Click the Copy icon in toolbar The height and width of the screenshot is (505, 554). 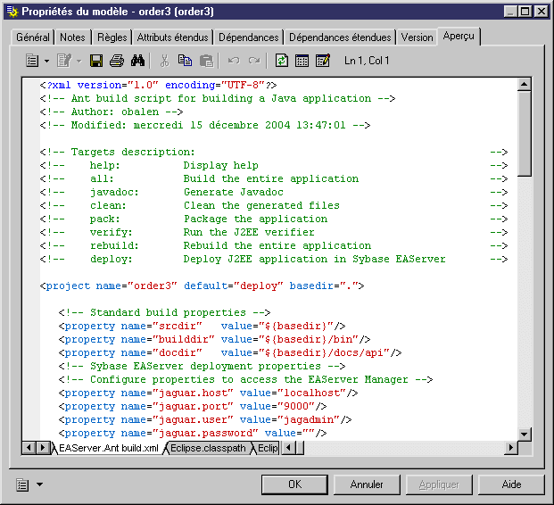pyautogui.click(x=185, y=61)
